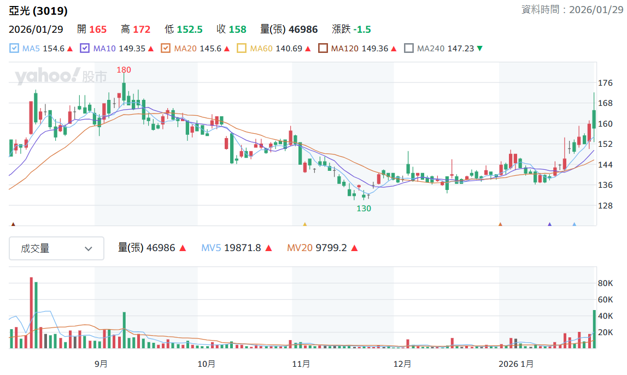The width and height of the screenshot is (627, 375).
Task: Click the red up arrow beside MA5 value
Action: (70, 49)
